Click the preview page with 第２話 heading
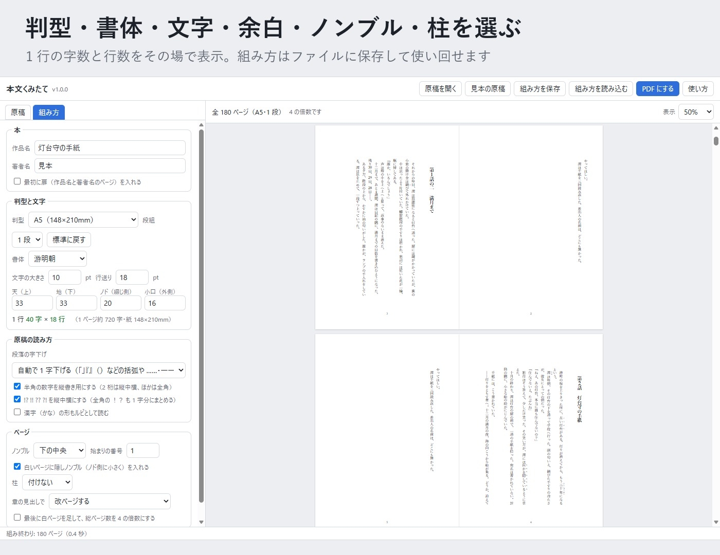This screenshot has height=555, width=720. [531, 431]
